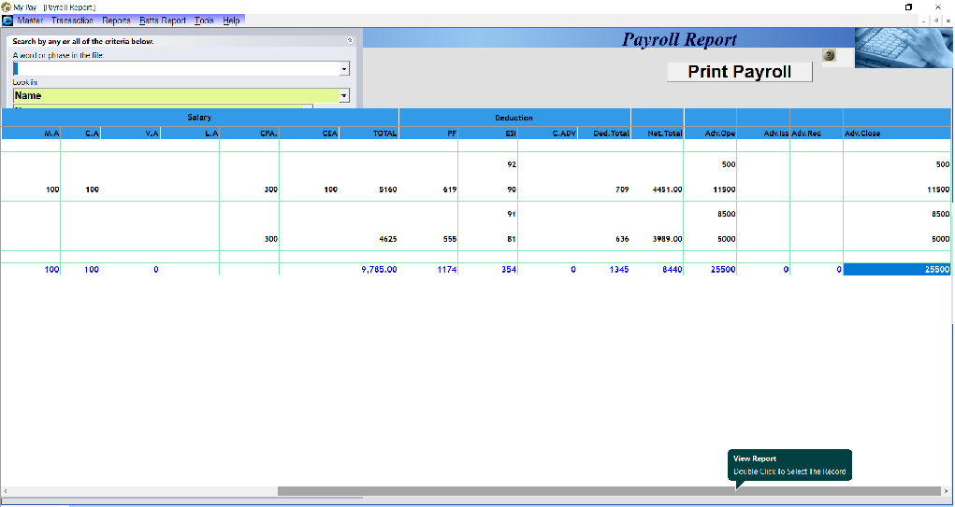Open the Batta Report menu
This screenshot has width=955, height=507.
(163, 21)
